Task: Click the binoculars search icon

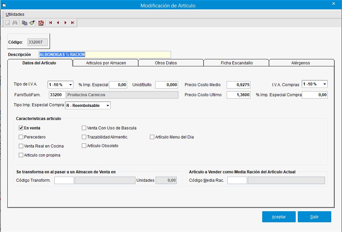Action: (x=15, y=23)
